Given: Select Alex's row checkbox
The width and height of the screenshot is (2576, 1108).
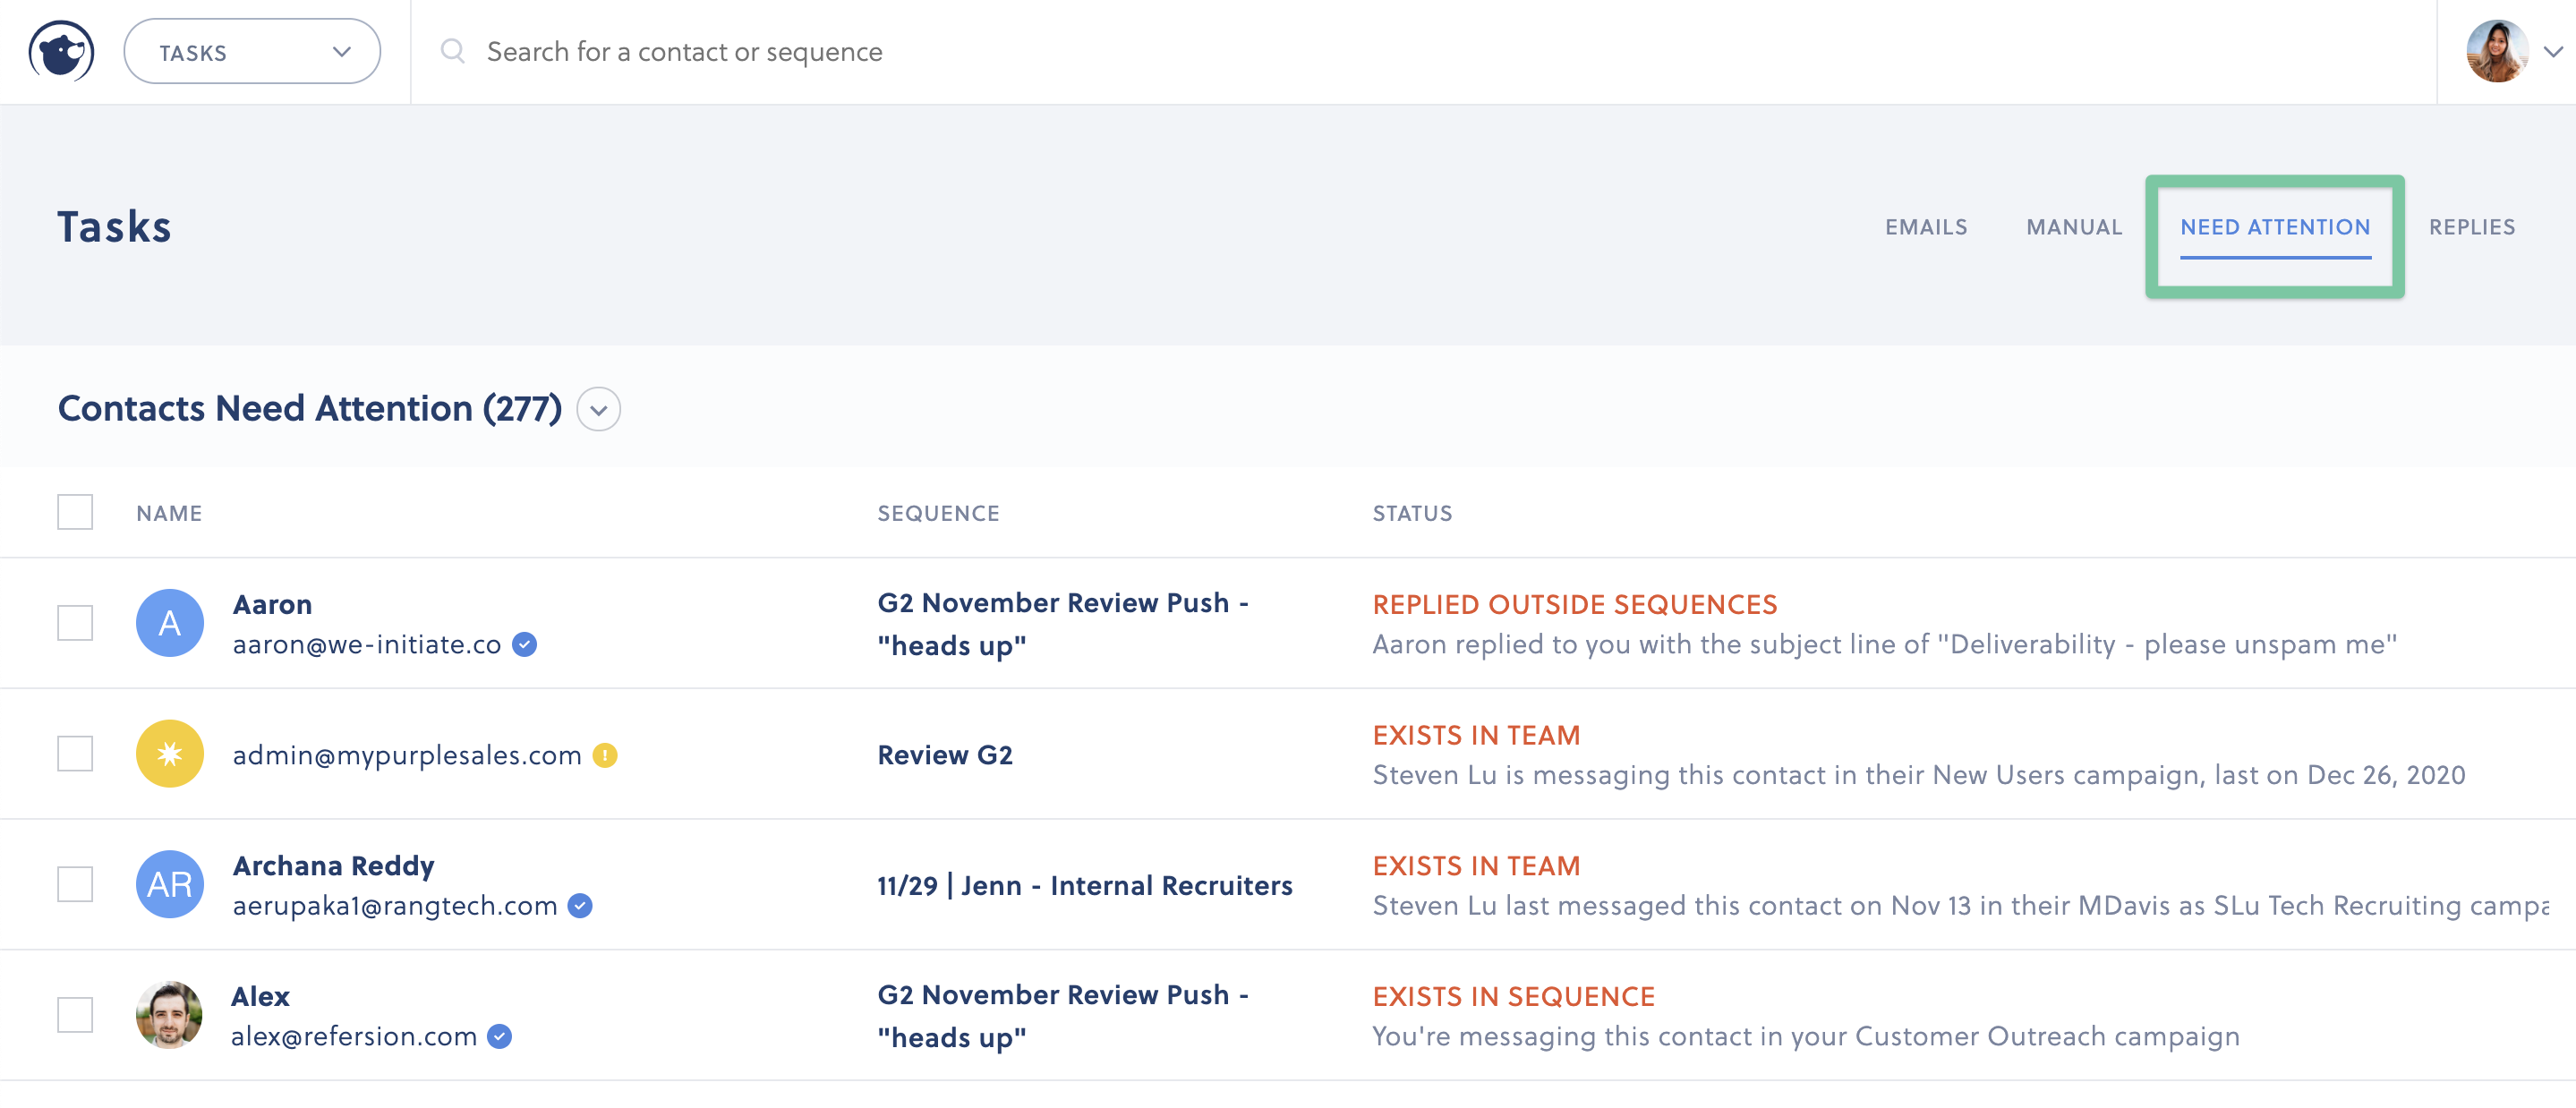Looking at the screenshot, I should coord(75,1015).
